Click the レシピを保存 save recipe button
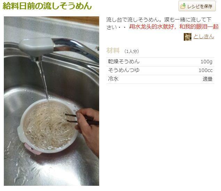This screenshot has height=191, width=221. click(197, 6)
